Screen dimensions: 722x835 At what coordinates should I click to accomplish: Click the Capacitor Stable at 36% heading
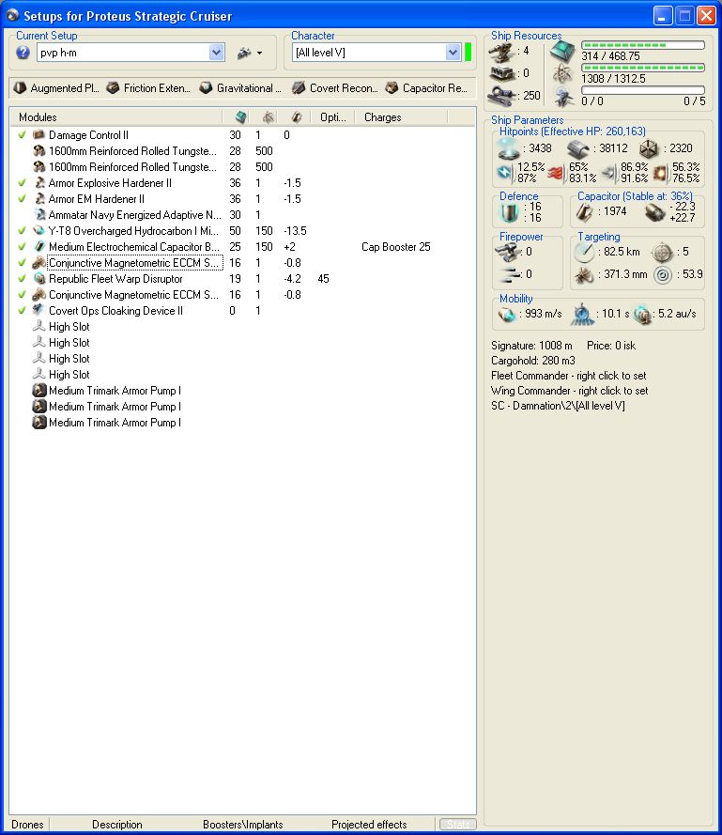[x=635, y=196]
